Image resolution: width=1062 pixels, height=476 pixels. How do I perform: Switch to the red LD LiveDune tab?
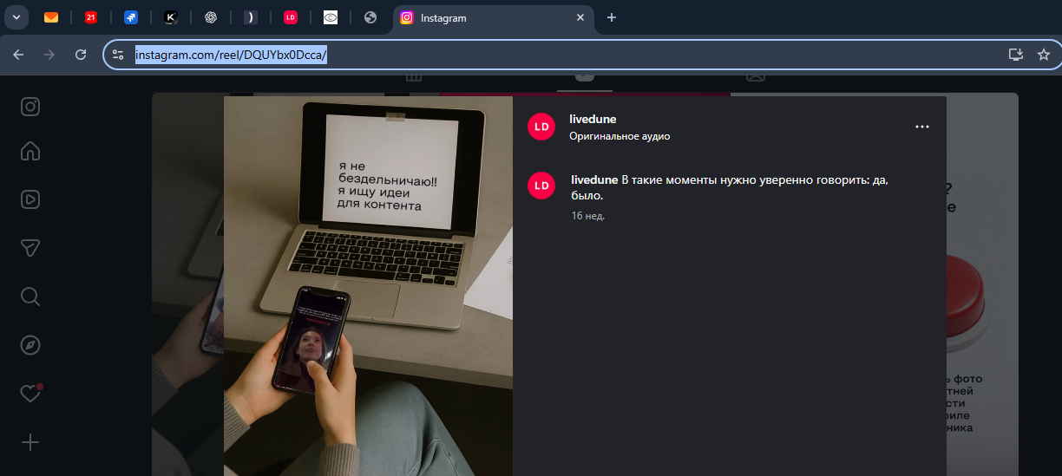[x=291, y=17]
